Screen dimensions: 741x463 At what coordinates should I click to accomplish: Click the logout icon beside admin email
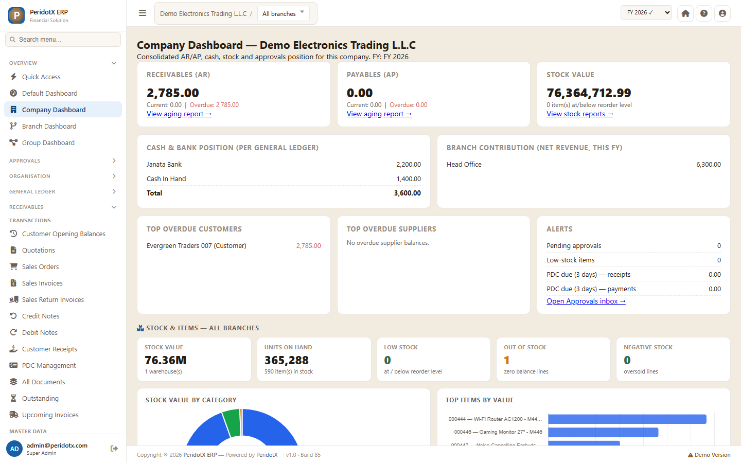[114, 449]
